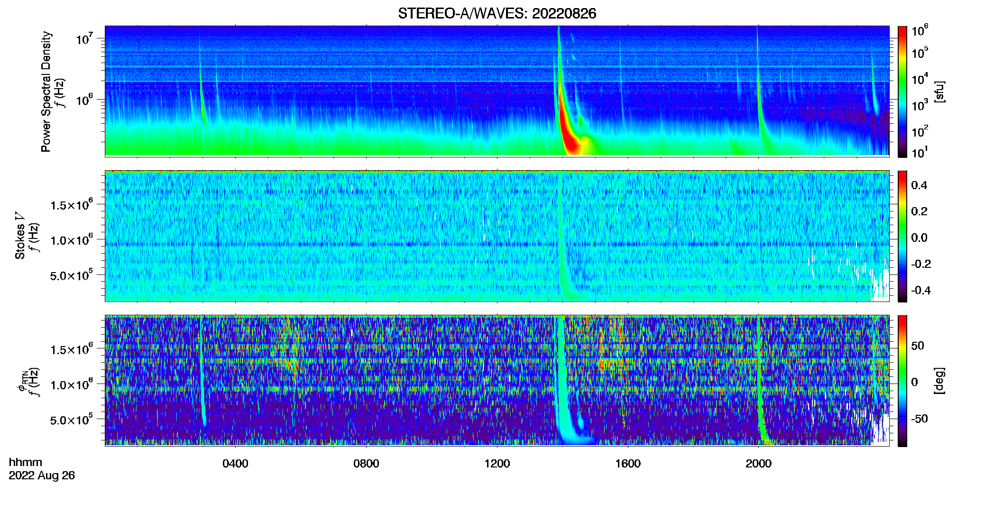The height and width of the screenshot is (512, 994).
Task: Select the φ RTN axis label
Action: 22,381
